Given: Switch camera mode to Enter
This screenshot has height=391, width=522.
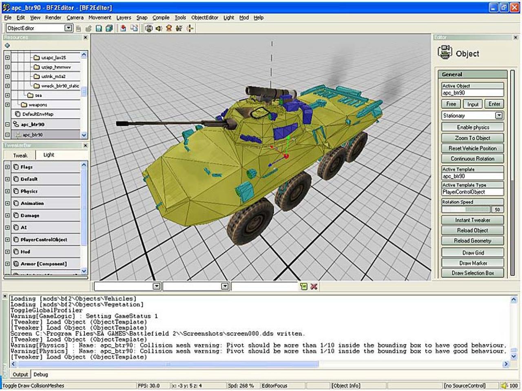Looking at the screenshot, I should 494,104.
